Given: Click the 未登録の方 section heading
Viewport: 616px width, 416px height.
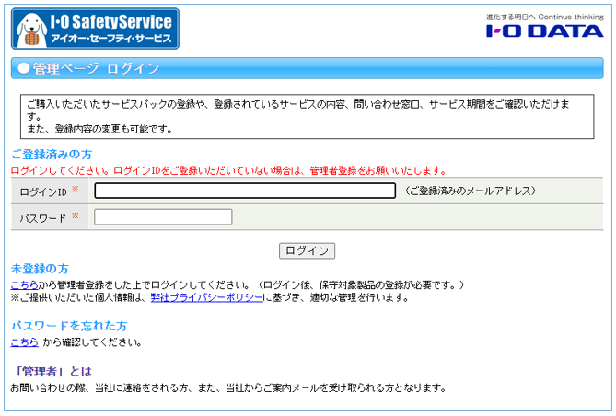Looking at the screenshot, I should [40, 269].
